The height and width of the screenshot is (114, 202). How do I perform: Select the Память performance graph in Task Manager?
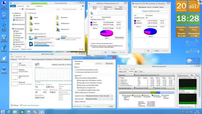point(21,71)
